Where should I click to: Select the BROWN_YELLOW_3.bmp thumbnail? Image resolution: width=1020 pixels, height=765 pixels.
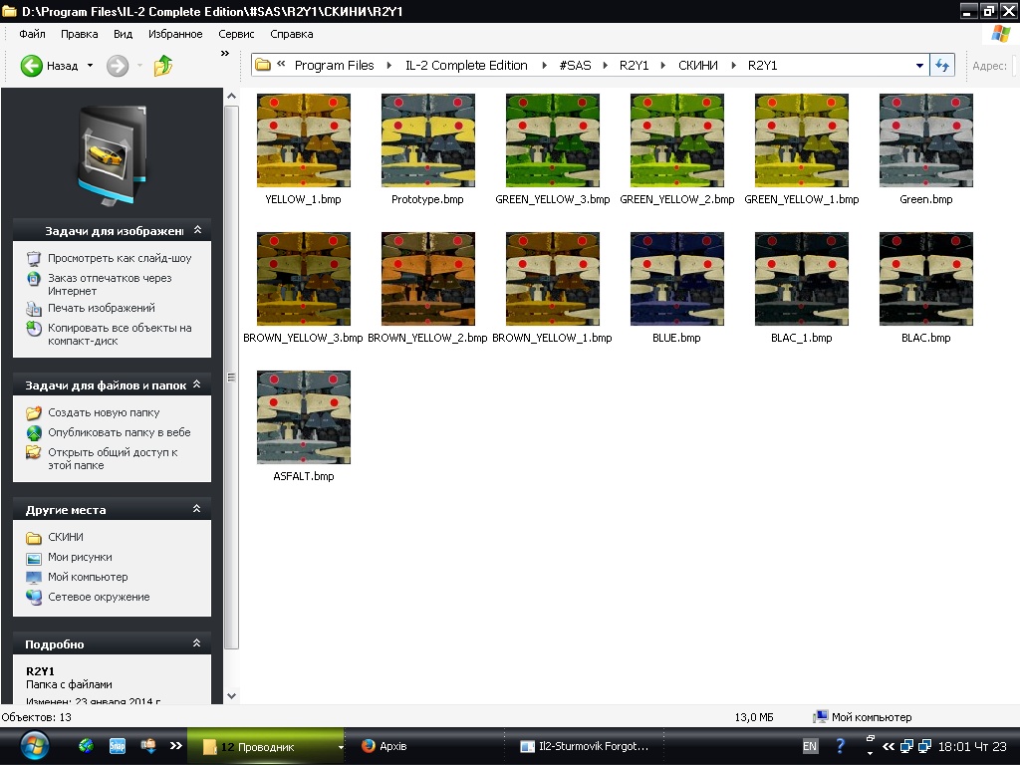point(304,279)
